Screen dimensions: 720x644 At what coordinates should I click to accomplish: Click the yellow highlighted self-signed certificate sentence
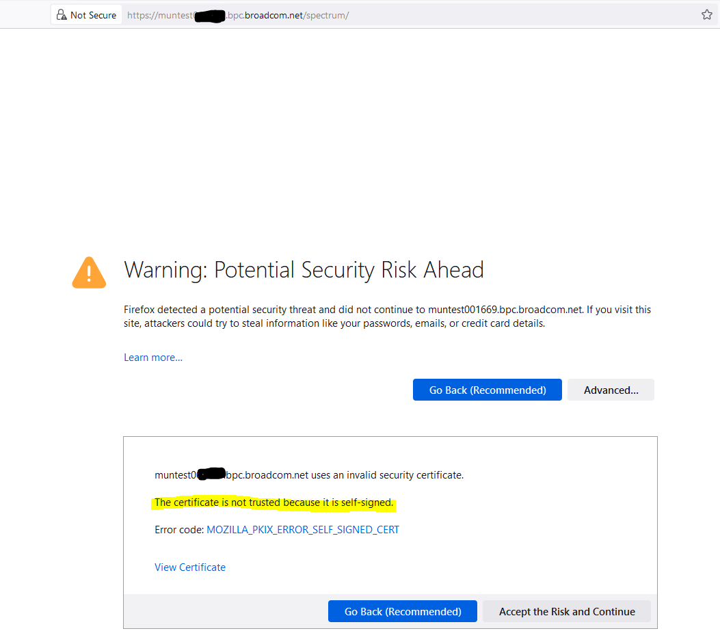(274, 503)
